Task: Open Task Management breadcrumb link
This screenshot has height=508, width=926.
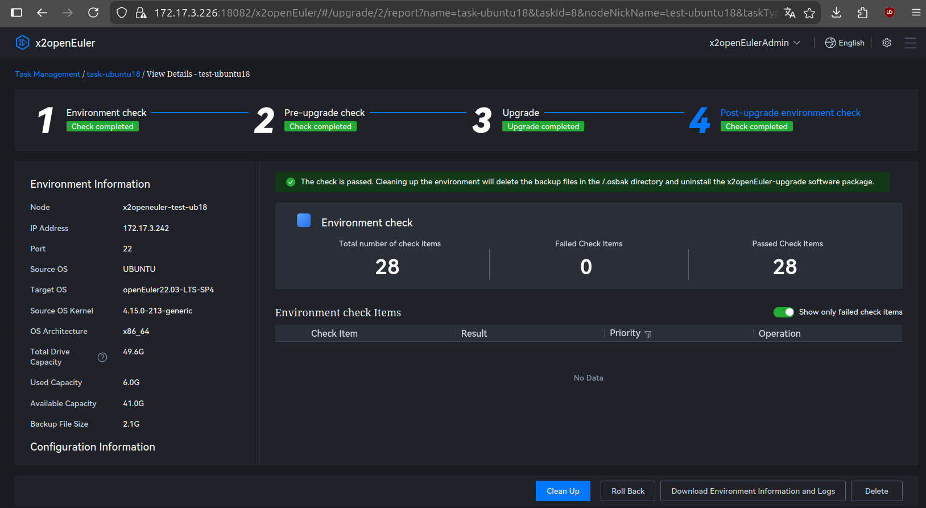Action: [x=47, y=74]
